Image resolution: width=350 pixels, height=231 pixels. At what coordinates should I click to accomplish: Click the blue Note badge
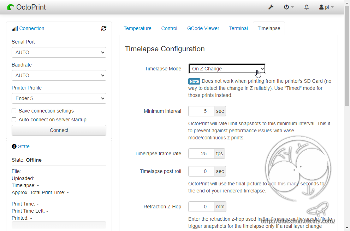click(x=194, y=81)
